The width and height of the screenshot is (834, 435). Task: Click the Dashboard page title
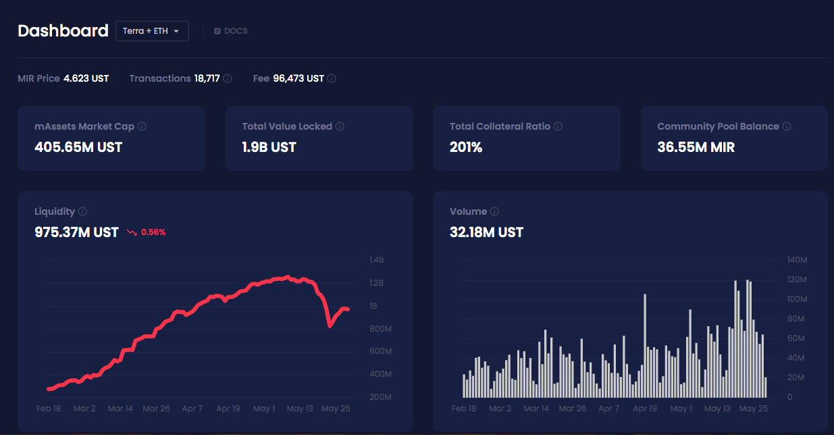(63, 30)
